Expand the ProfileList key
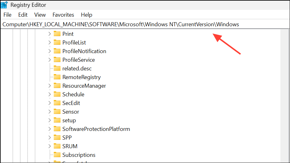290x163 pixels. (x=49, y=43)
